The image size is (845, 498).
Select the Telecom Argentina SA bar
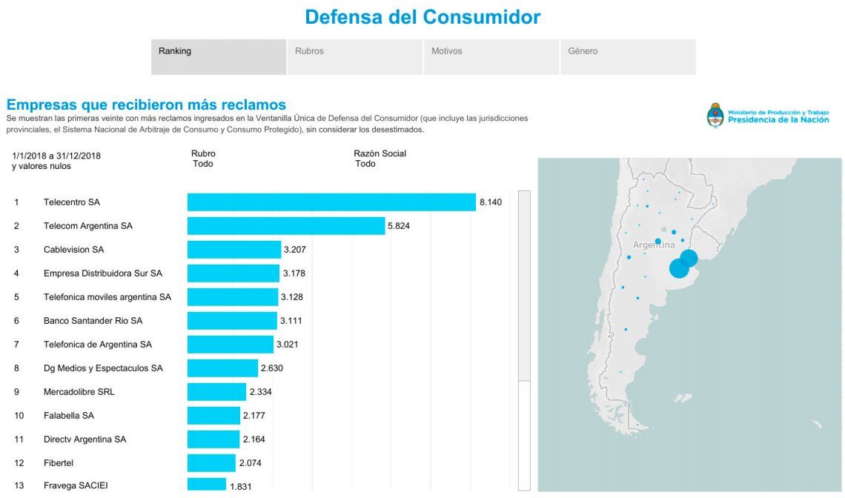286,226
